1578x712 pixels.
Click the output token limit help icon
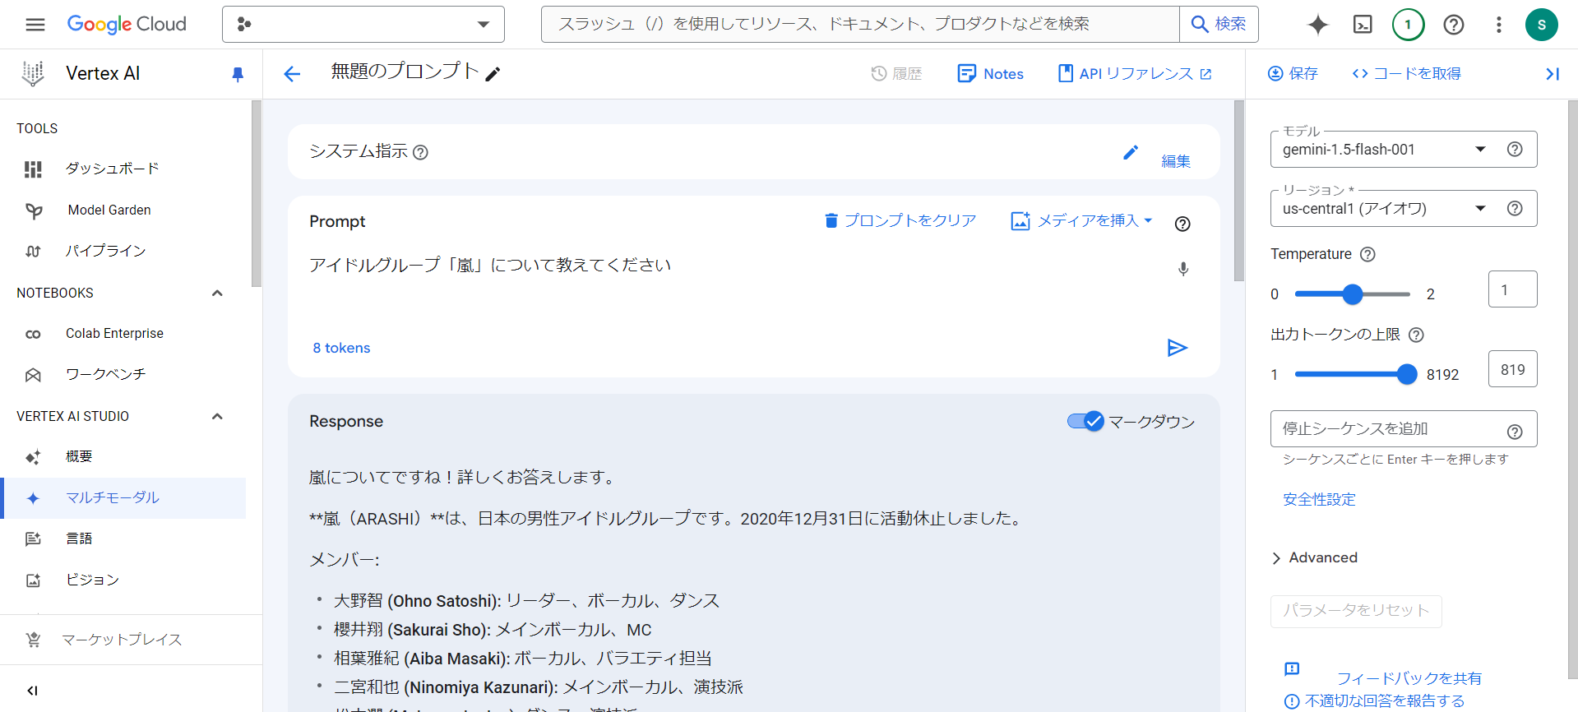point(1416,335)
